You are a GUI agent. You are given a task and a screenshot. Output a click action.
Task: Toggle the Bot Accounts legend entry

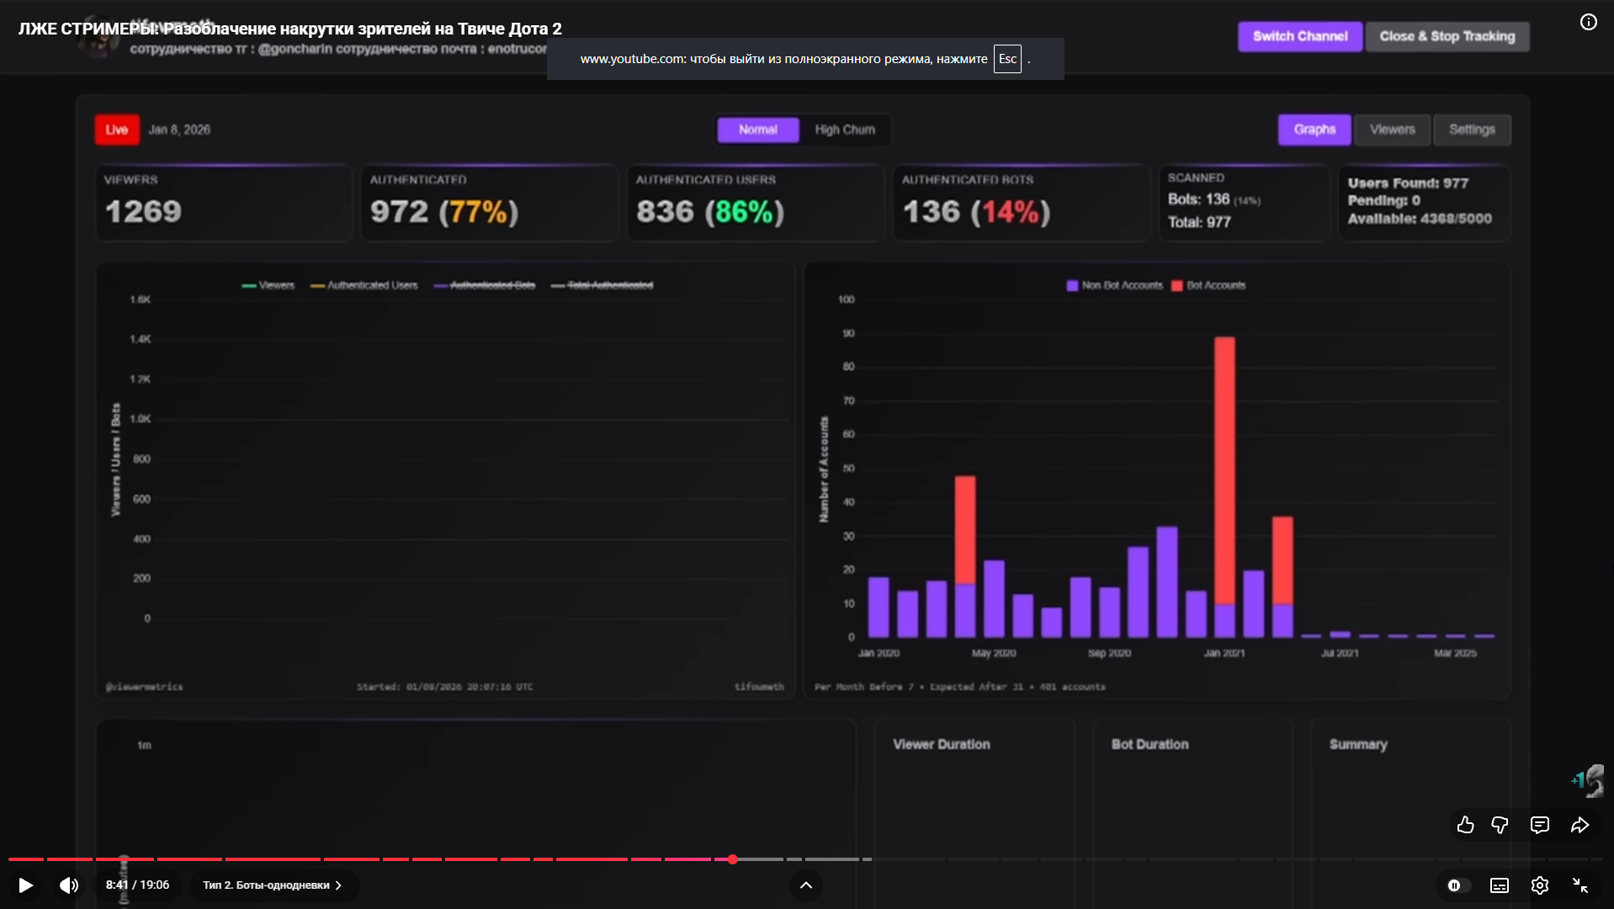tap(1209, 285)
